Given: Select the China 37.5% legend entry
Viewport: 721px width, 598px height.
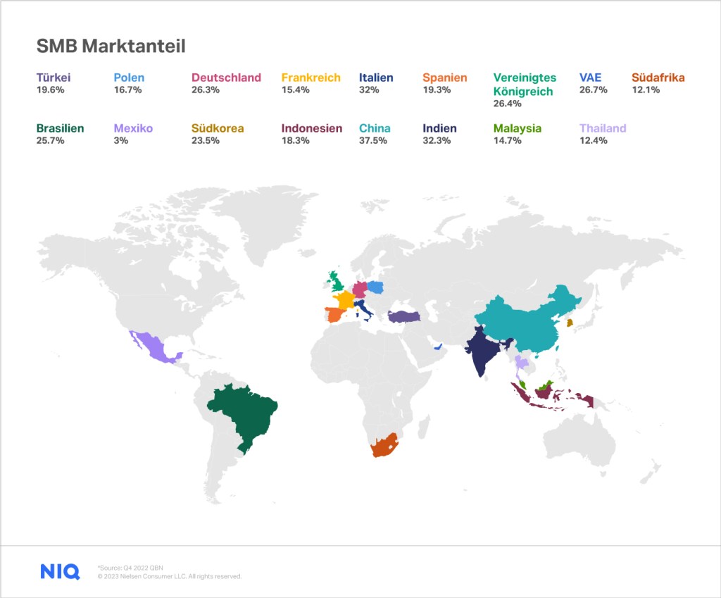Looking at the screenshot, I should [x=375, y=134].
